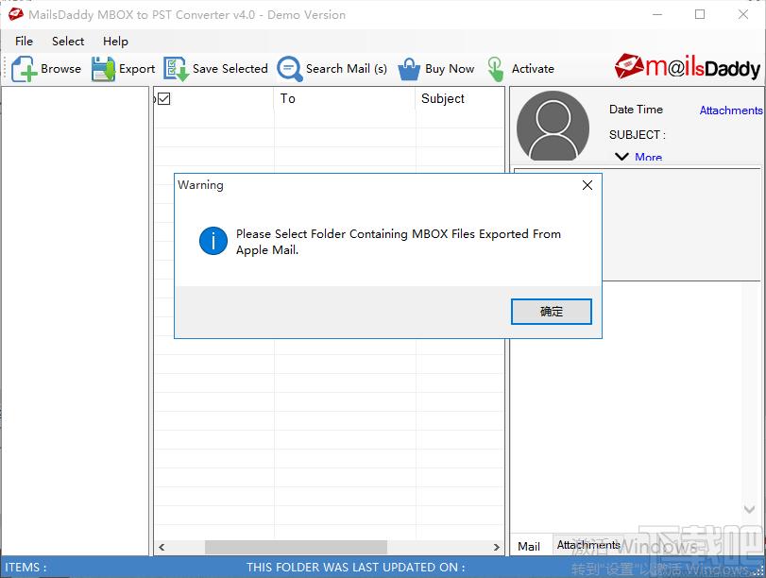This screenshot has height=578, width=766.
Task: Click the MailsDaddy brand logo
Action: [688, 67]
